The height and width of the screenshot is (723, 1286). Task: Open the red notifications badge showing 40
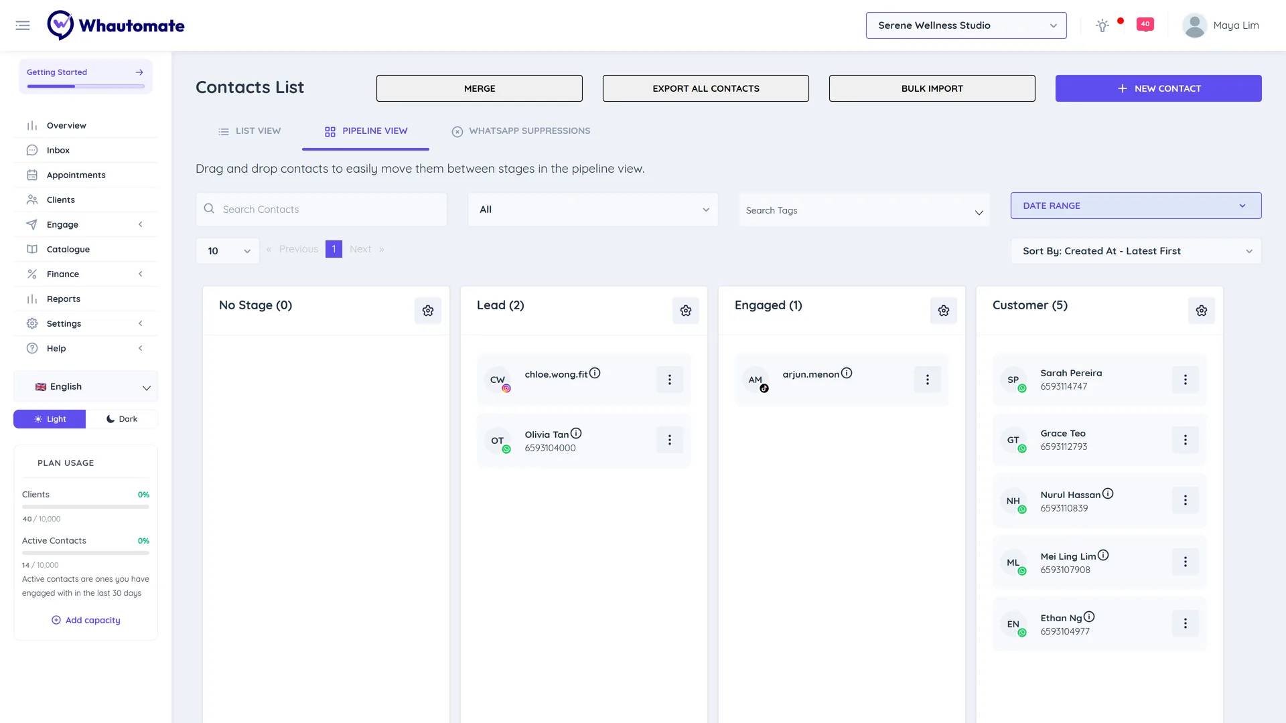[x=1145, y=25]
